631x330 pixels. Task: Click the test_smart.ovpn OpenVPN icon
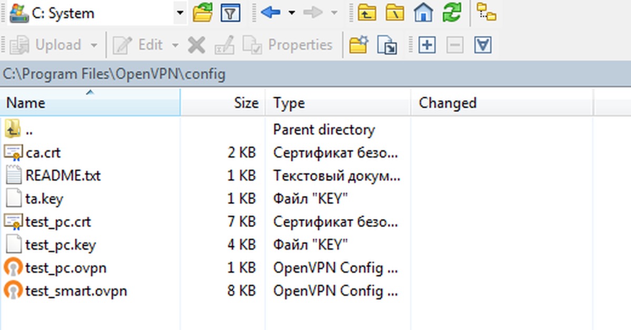[13, 291]
